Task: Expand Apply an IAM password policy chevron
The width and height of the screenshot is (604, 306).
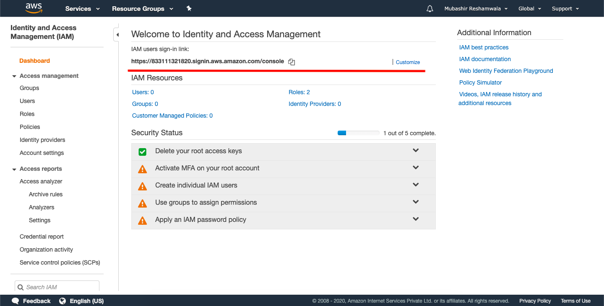Action: pyautogui.click(x=416, y=219)
